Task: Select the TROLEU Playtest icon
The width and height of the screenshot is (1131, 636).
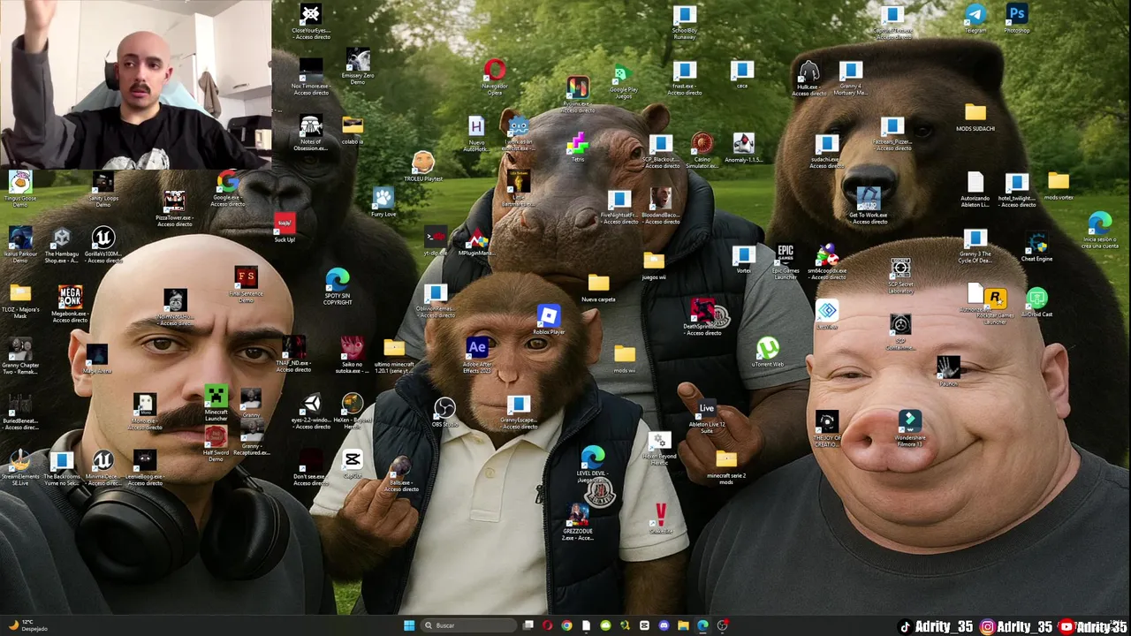Action: click(423, 167)
